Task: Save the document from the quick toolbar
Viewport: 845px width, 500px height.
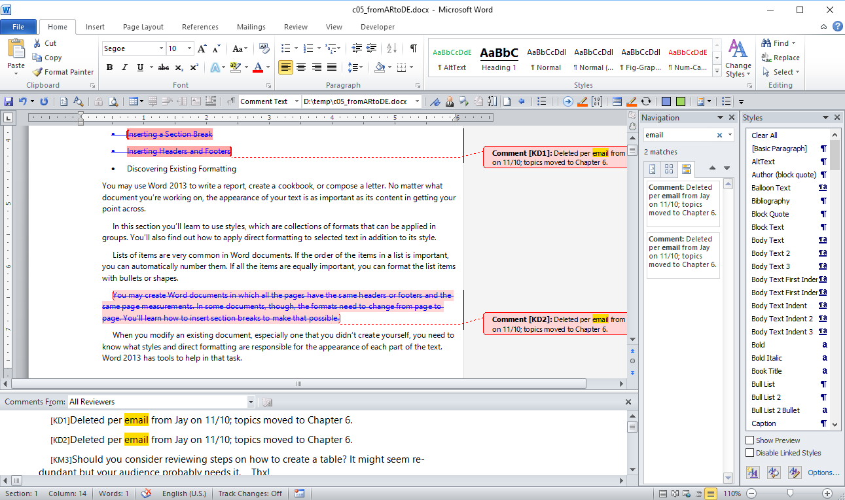Action: pos(9,101)
